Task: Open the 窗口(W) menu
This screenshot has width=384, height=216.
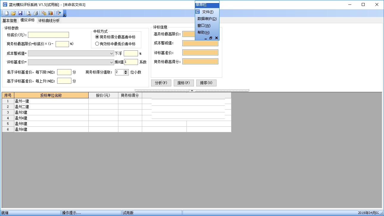Action: pyautogui.click(x=204, y=26)
